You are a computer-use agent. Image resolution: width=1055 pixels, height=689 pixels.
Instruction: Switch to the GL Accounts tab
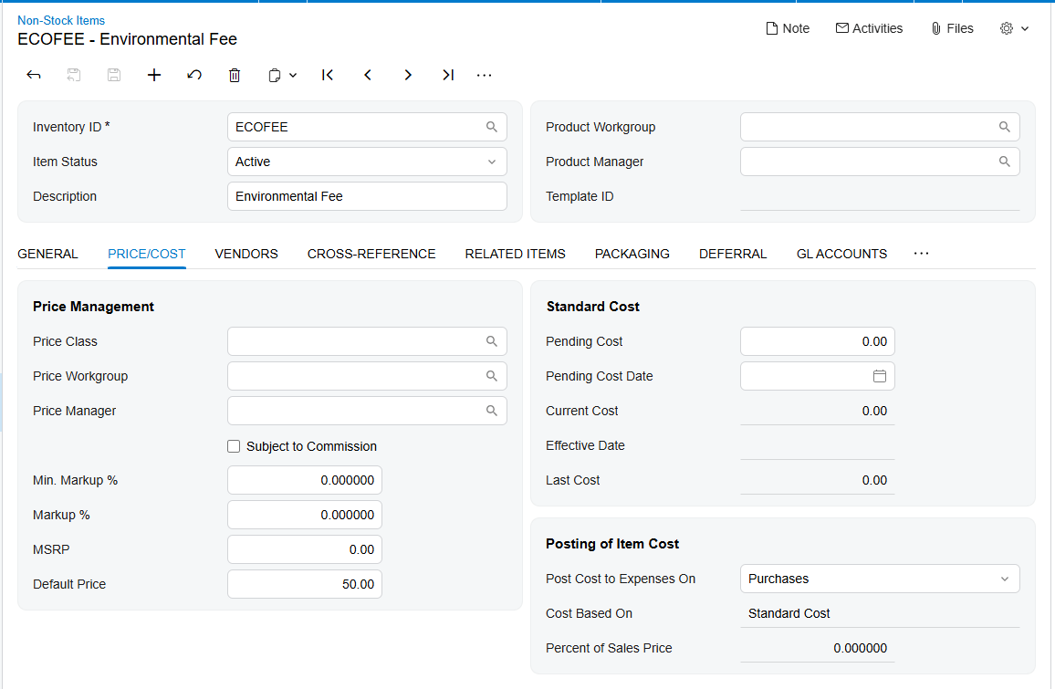[x=841, y=254]
